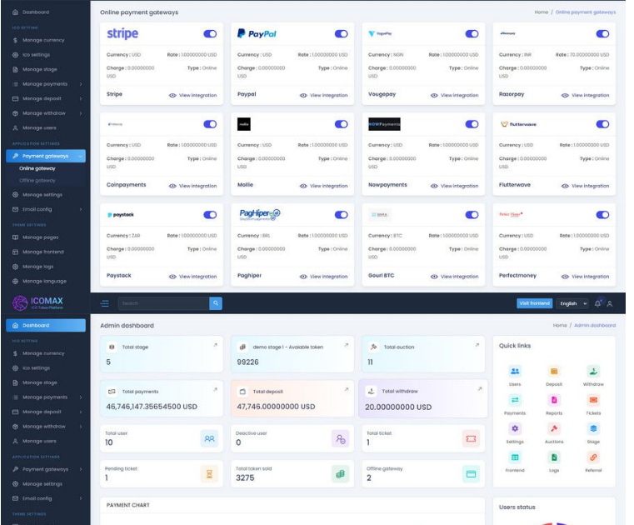Click the notification bell icon
This screenshot has width=634, height=525.
click(x=599, y=304)
